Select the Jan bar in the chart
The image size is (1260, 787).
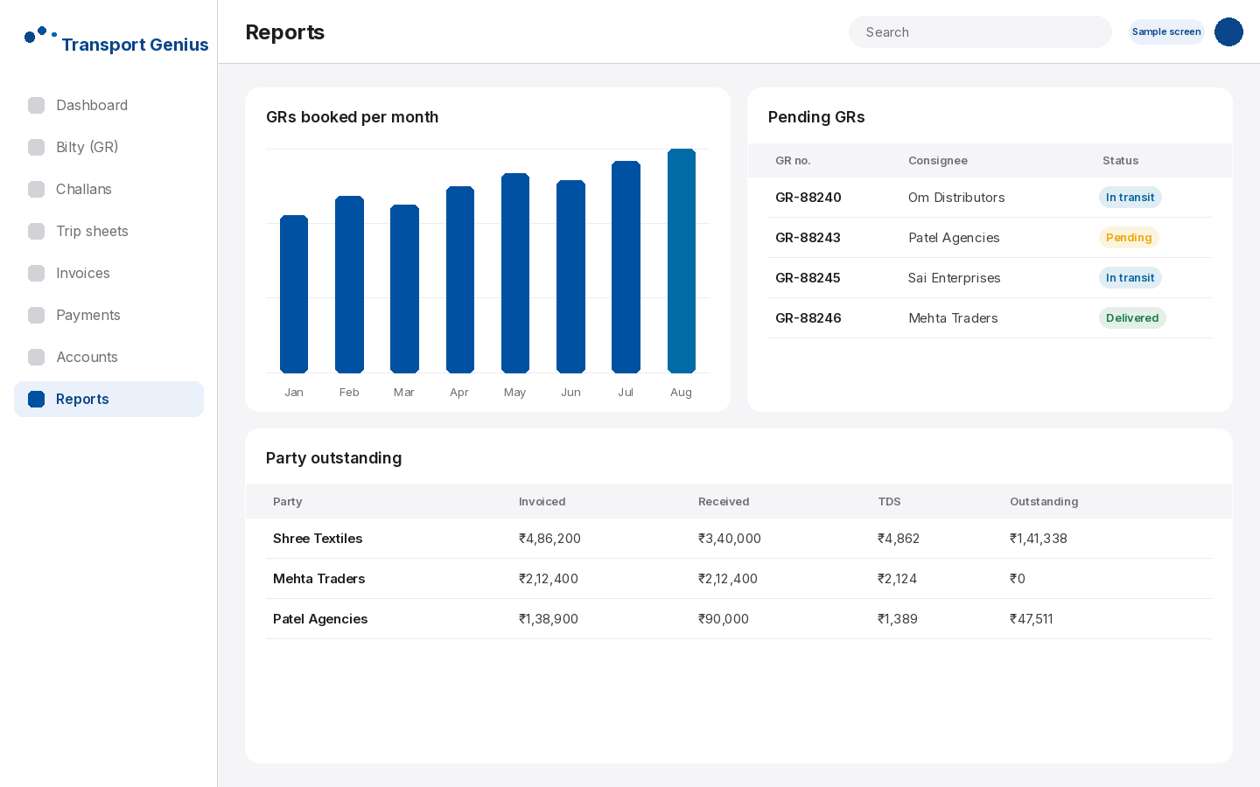[294, 294]
